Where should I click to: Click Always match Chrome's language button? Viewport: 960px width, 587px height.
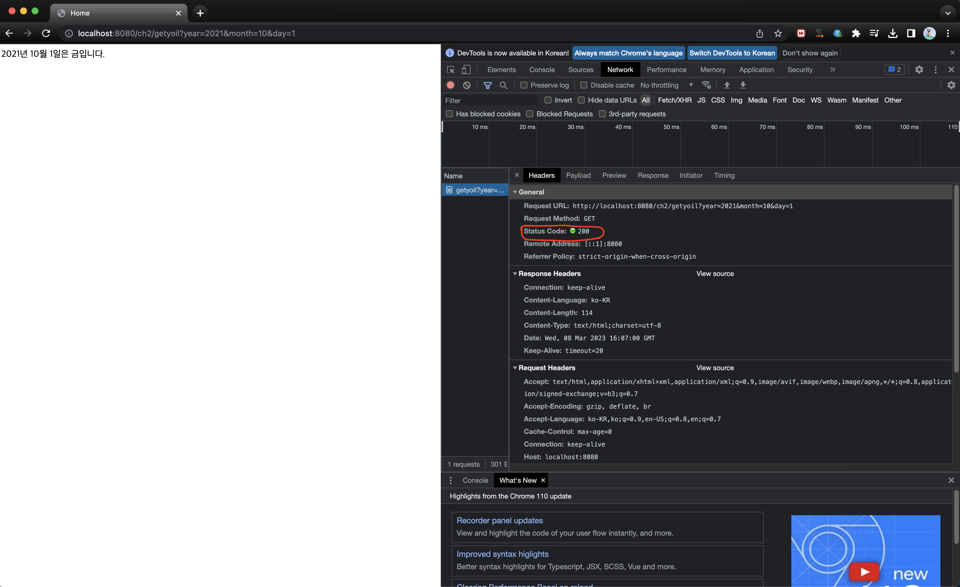point(628,53)
